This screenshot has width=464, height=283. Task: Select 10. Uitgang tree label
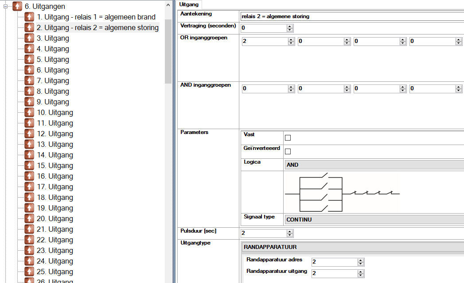55,113
